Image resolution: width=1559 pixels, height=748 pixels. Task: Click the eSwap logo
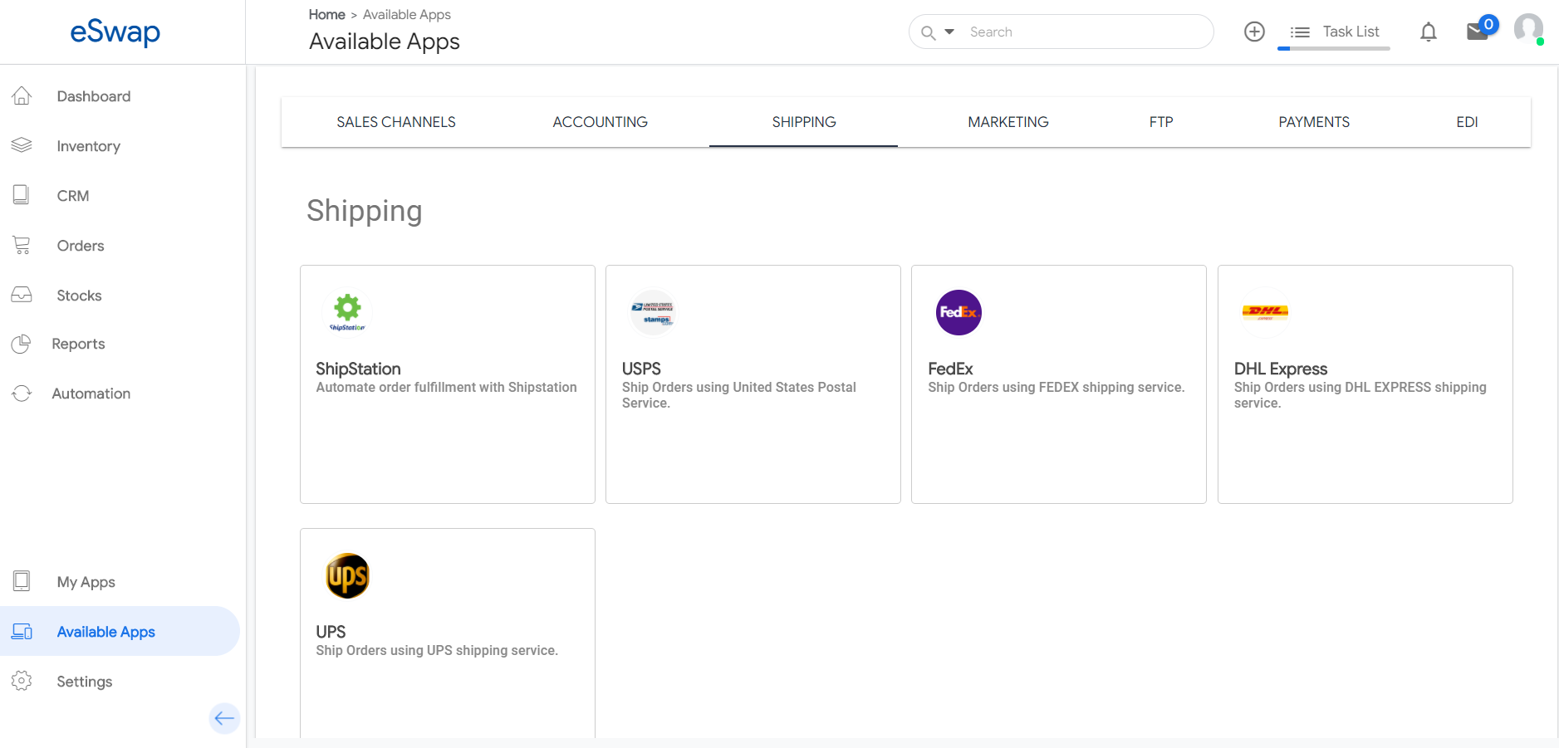click(x=115, y=32)
